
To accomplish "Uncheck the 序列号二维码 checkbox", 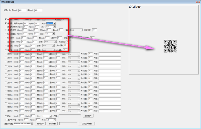I will click(6, 23).
